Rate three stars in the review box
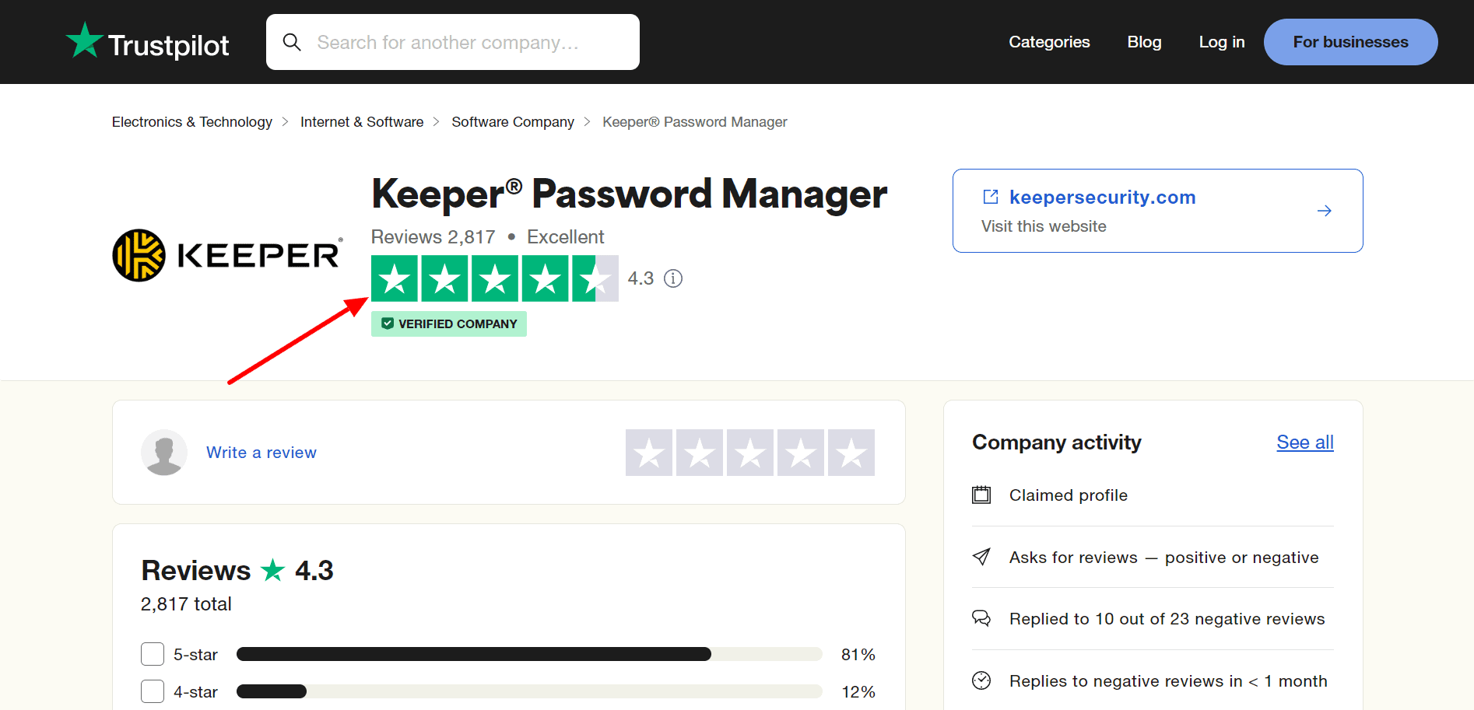The width and height of the screenshot is (1474, 710). [x=750, y=453]
